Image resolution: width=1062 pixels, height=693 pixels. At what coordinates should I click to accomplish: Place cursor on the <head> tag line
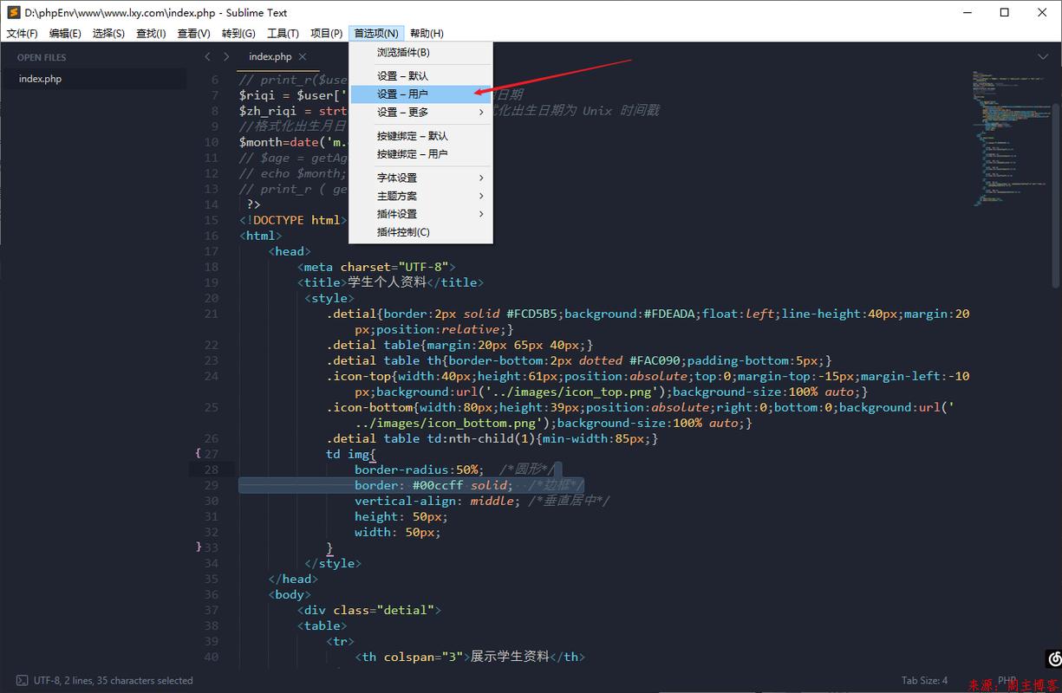pyautogui.click(x=290, y=251)
